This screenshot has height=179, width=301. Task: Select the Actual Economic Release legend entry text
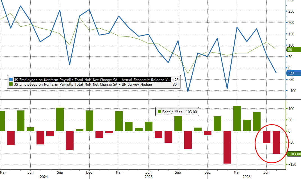(92, 80)
